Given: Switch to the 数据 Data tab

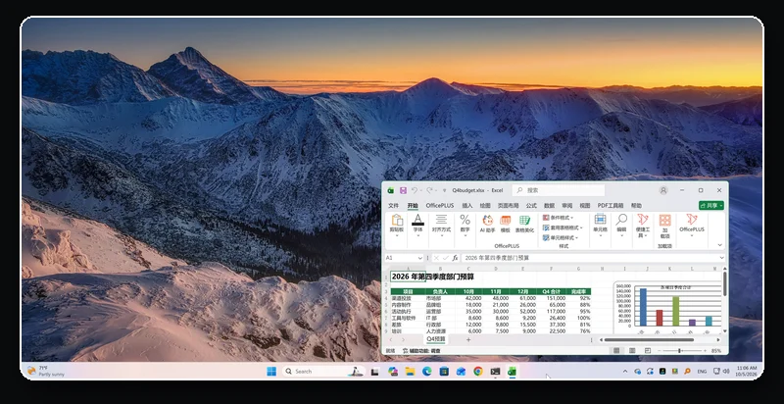Looking at the screenshot, I should pyautogui.click(x=549, y=206).
